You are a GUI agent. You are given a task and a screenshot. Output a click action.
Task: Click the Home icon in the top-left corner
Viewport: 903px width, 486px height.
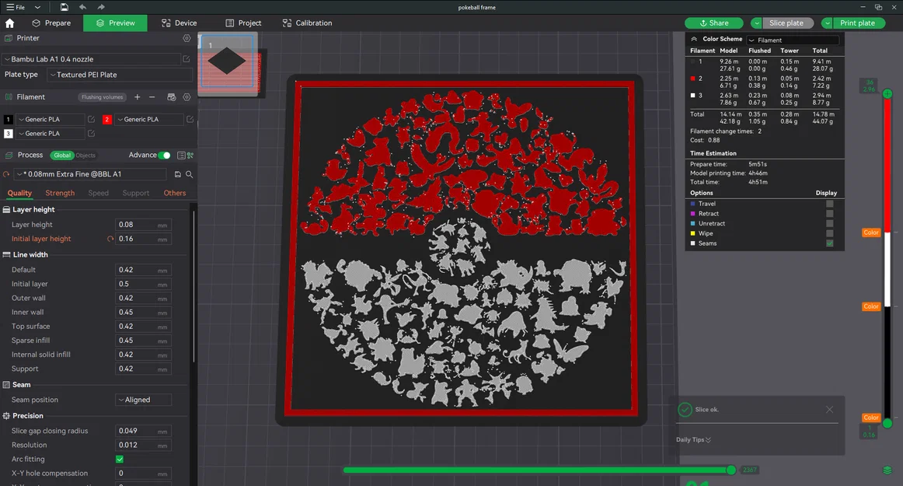9,23
